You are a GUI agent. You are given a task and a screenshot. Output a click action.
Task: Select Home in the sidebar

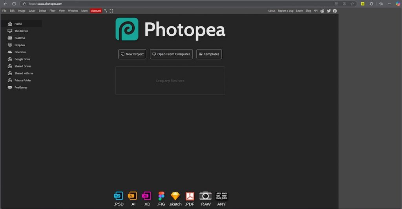[x=21, y=24]
